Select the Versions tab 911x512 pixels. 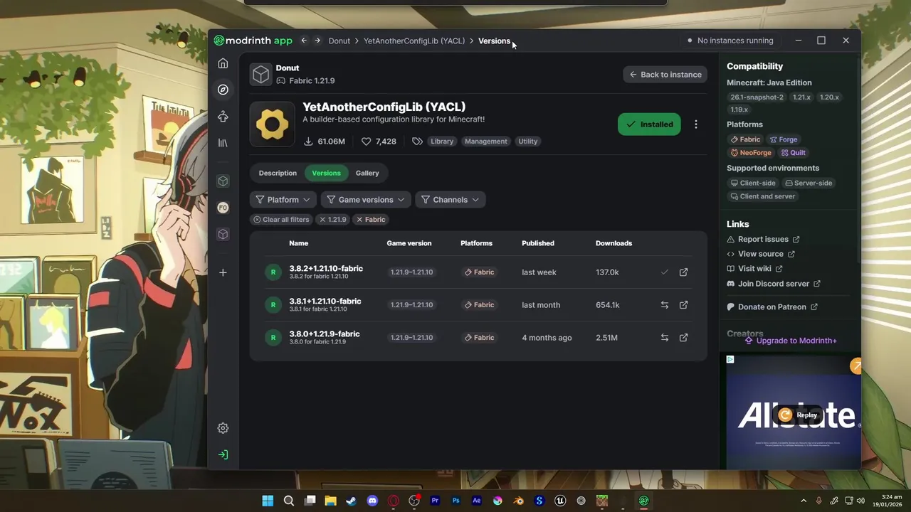click(x=326, y=173)
